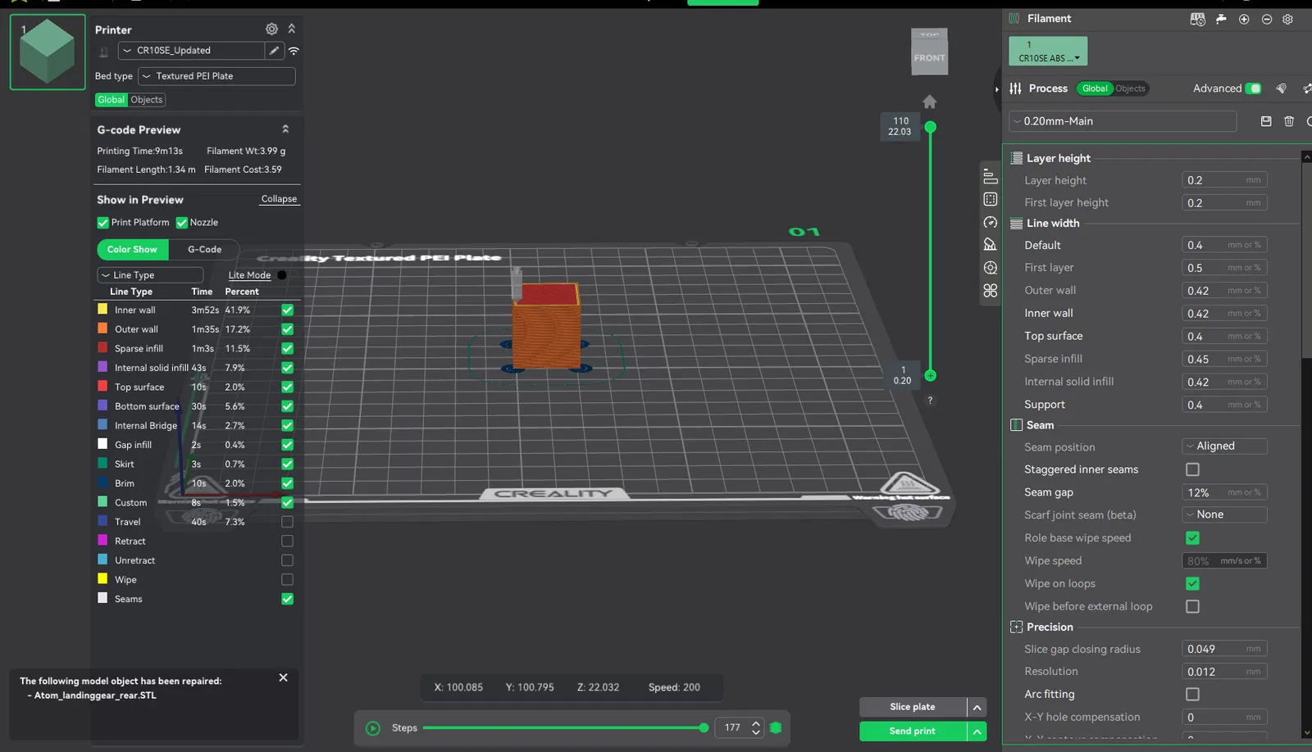
Task: Open Send print dropdown arrow
Action: click(x=977, y=732)
